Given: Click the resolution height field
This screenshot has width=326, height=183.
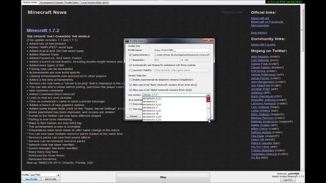Looking at the screenshot, I should tap(197, 60).
